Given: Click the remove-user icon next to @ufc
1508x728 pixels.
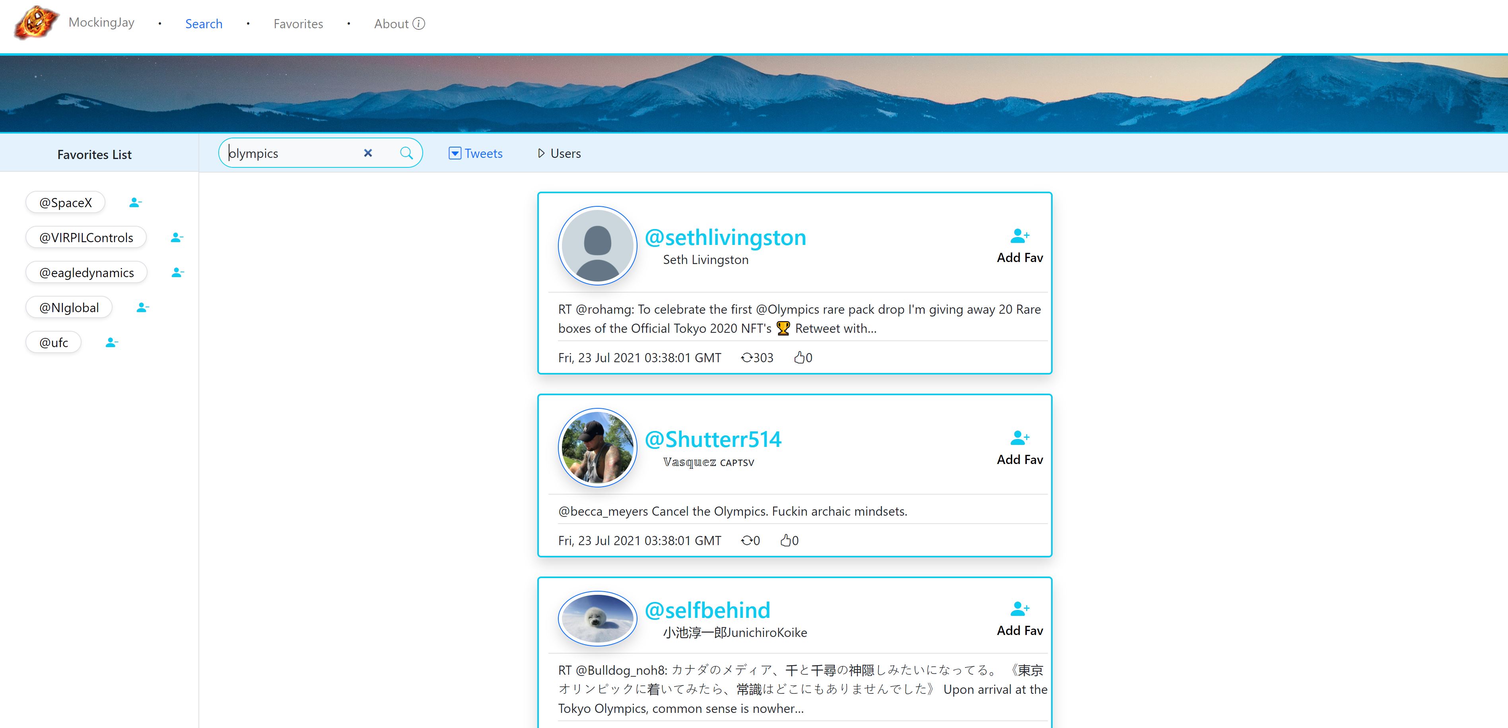Looking at the screenshot, I should [111, 342].
